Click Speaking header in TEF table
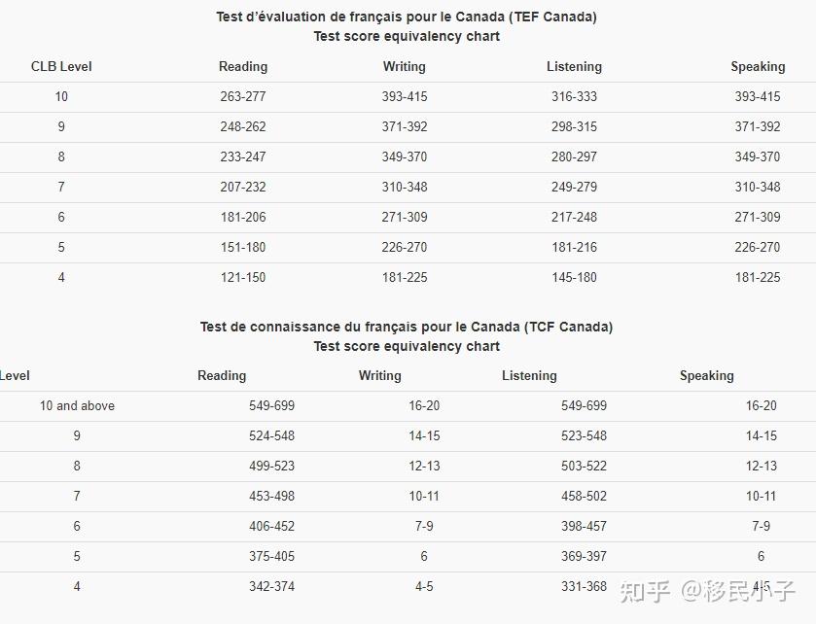Viewport: 816px width, 624px height. 758,67
